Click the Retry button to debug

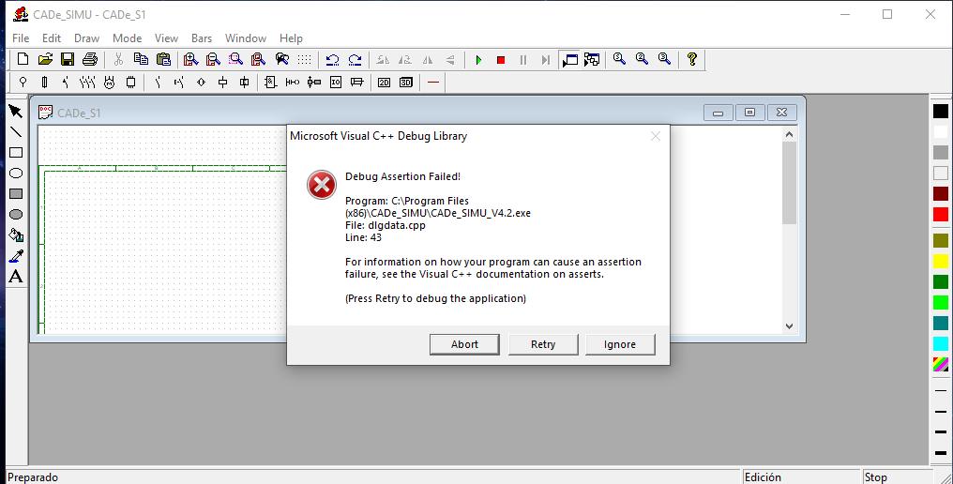click(x=543, y=344)
